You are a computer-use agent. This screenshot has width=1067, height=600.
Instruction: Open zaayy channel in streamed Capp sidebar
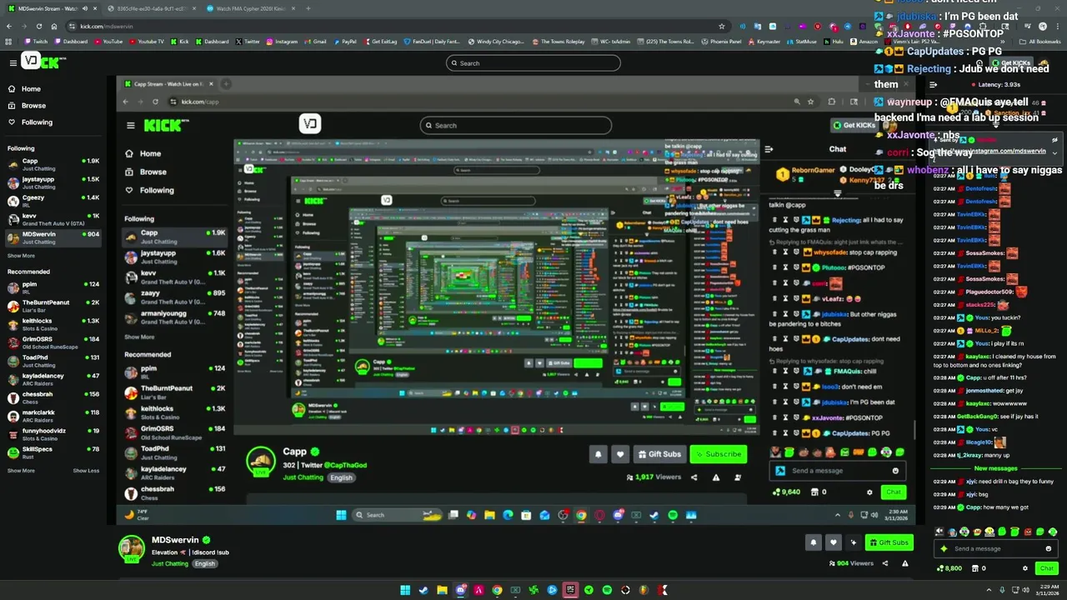click(173, 297)
